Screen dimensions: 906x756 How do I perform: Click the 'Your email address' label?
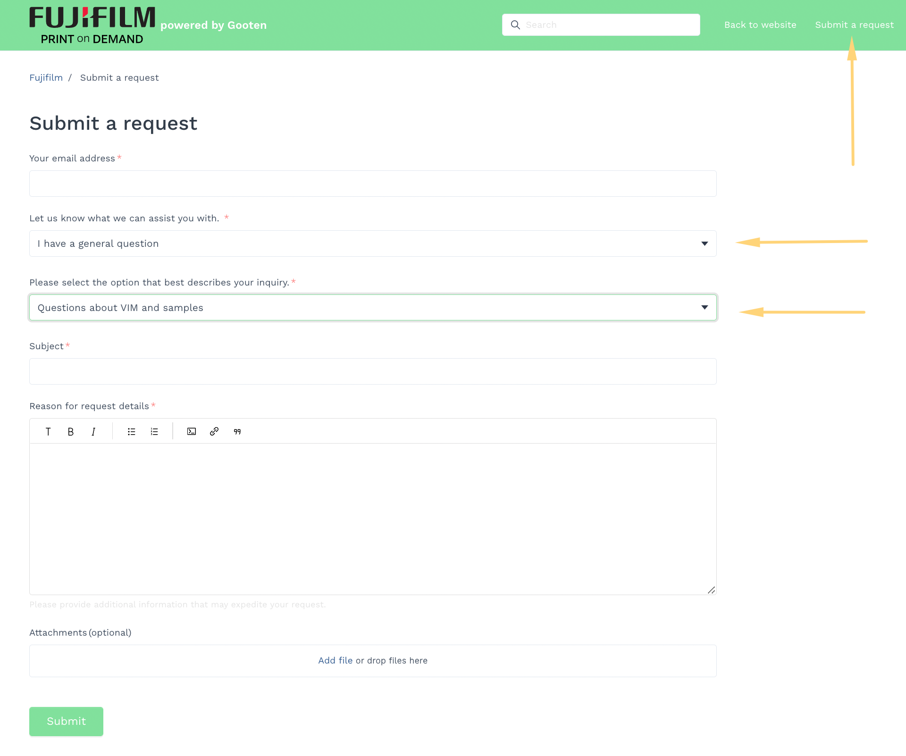click(x=72, y=159)
